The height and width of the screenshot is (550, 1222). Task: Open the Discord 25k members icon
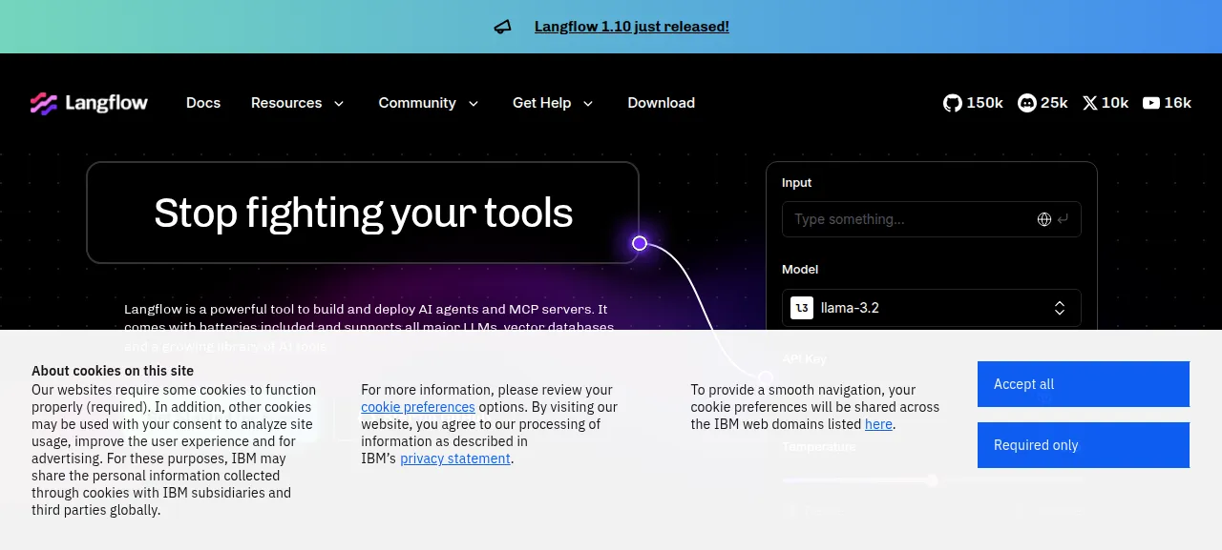pos(1027,103)
